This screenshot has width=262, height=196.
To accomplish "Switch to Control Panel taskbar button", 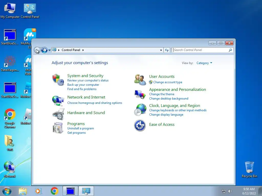I will click(86, 191).
